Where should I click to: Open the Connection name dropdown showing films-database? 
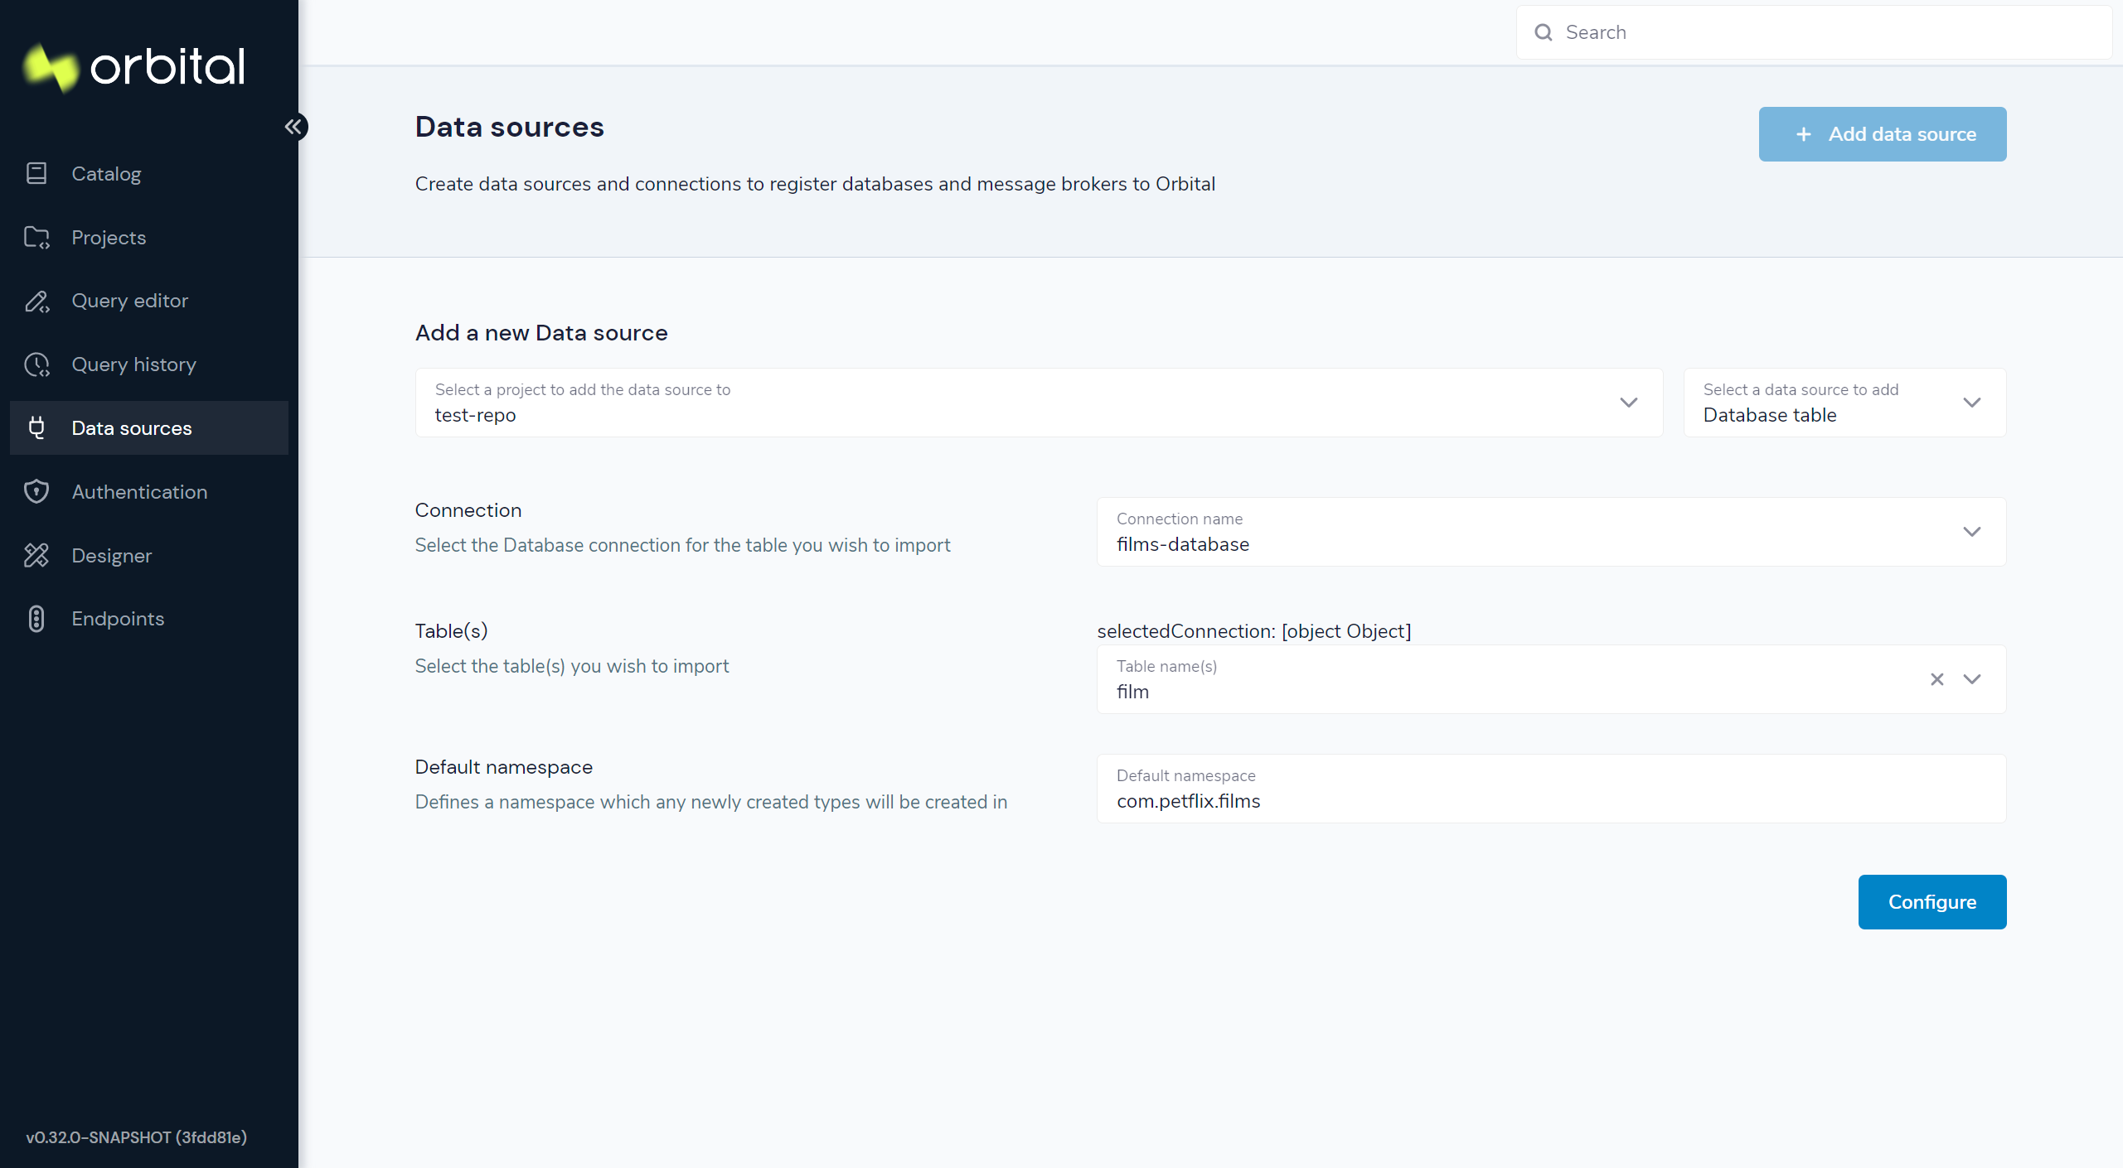(x=1551, y=532)
